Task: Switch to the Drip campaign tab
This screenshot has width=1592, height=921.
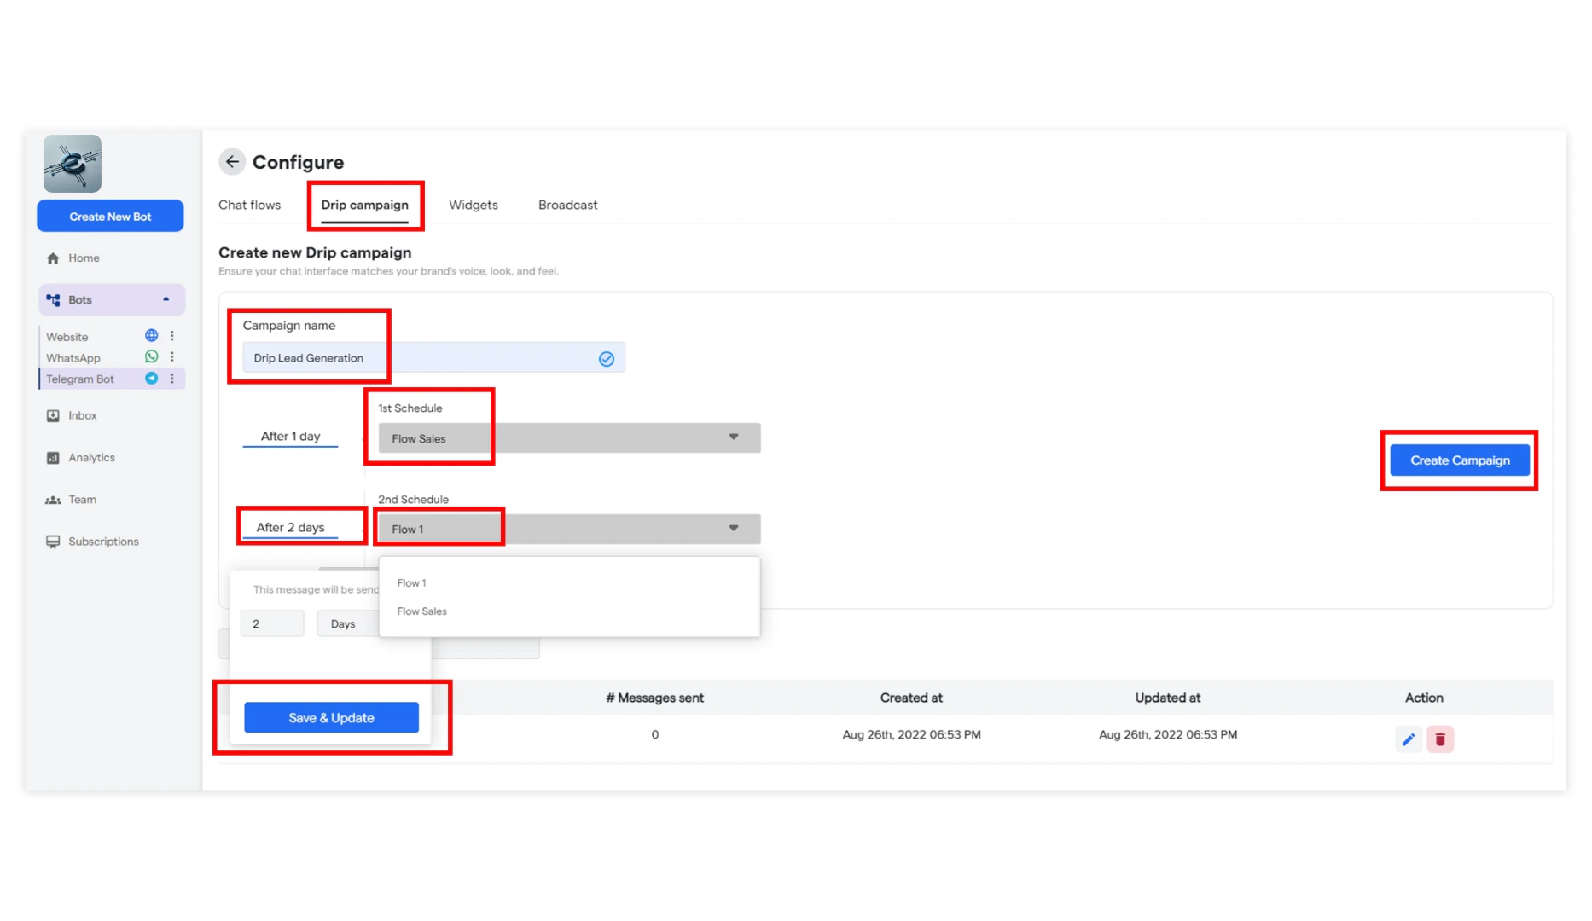Action: click(x=364, y=206)
